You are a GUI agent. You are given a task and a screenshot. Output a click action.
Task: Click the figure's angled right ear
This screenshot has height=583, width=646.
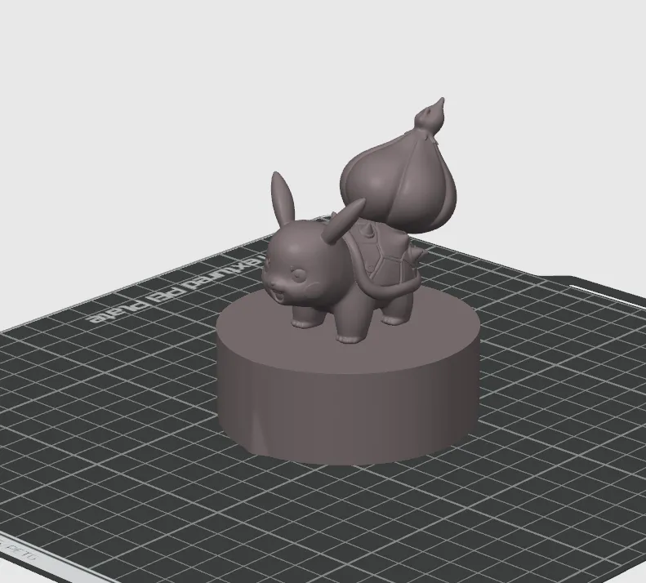pyautogui.click(x=344, y=220)
